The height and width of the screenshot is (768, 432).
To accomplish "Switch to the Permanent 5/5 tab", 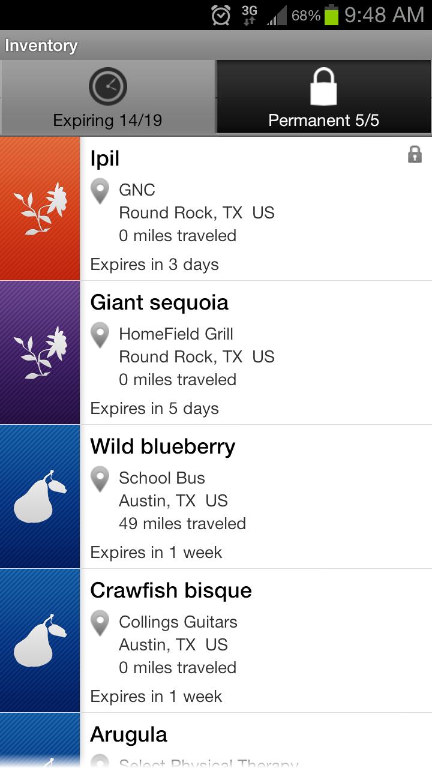I will point(323,98).
